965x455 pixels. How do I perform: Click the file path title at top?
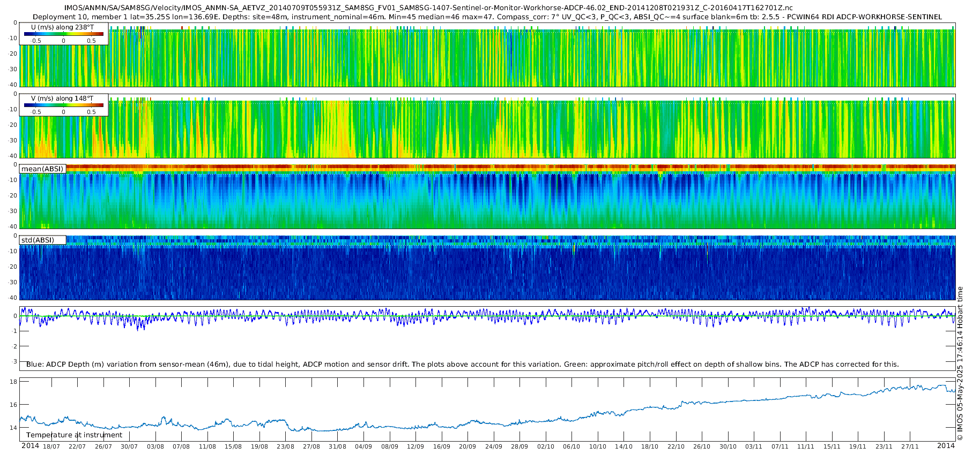(x=428, y=7)
